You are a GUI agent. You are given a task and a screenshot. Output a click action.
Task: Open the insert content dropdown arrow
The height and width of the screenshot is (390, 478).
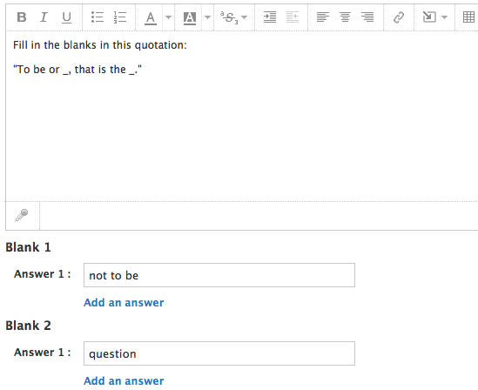(444, 17)
